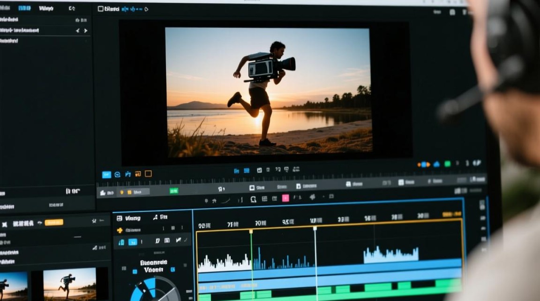Screen dimensions: 540x301
Task: Click the orange plus icon in the track panel
Action: pyautogui.click(x=119, y=230)
